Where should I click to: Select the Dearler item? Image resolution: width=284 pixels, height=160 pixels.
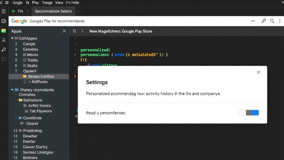point(29,141)
